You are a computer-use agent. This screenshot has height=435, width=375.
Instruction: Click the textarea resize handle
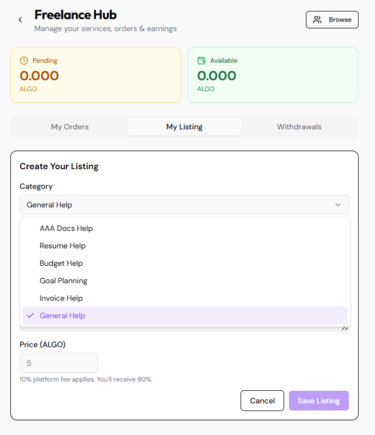[345, 329]
